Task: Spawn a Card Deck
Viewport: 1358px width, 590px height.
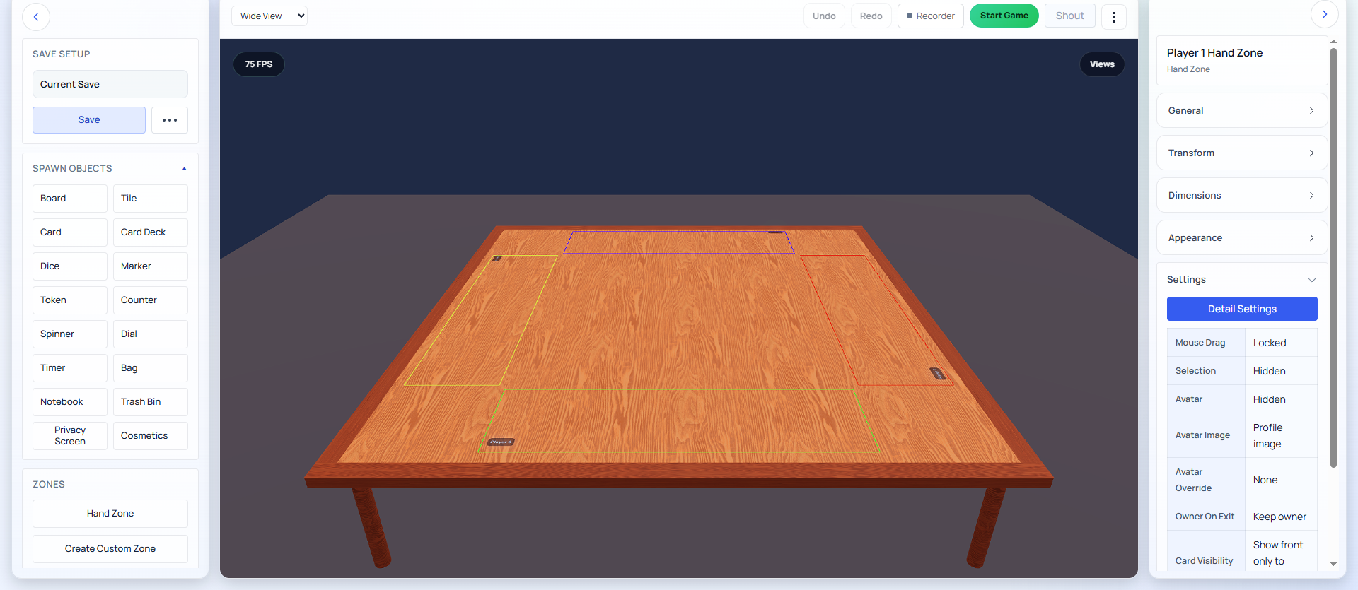Action: [x=151, y=232]
